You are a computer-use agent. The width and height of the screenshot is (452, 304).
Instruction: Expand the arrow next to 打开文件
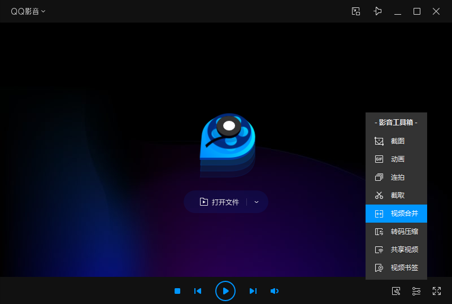tap(257, 202)
